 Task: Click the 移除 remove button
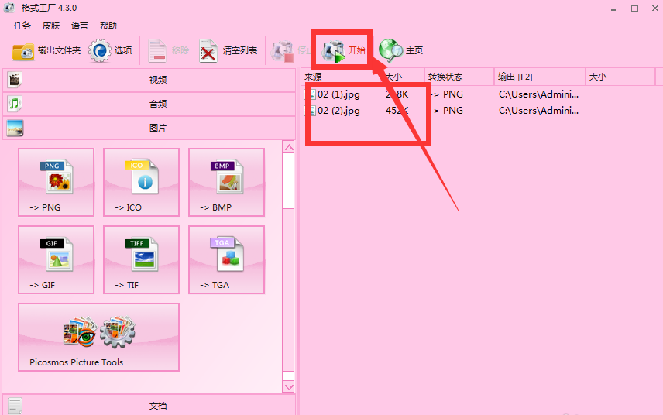(x=168, y=50)
